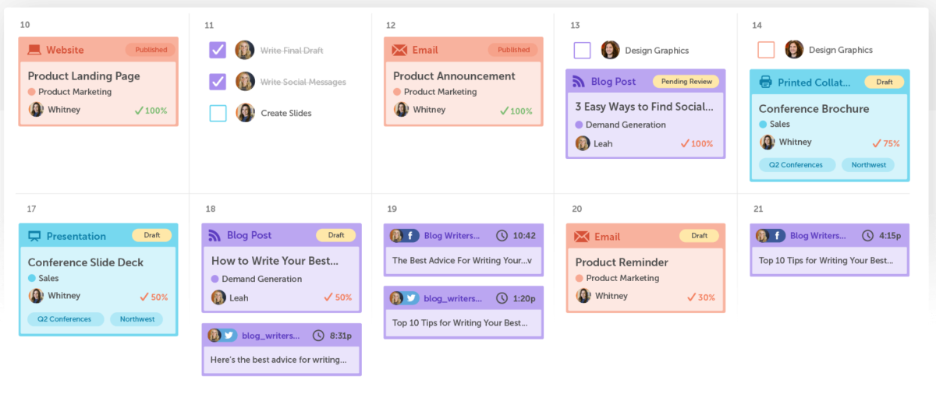
Task: Click the Presentation screen icon on day 17
Action: [34, 236]
